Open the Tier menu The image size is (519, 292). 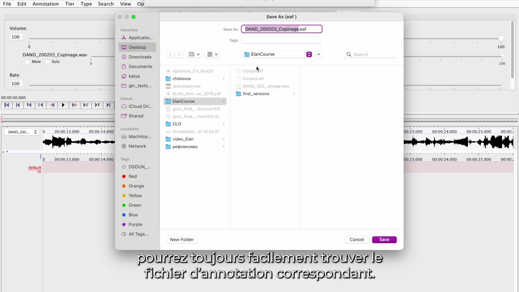tap(69, 4)
